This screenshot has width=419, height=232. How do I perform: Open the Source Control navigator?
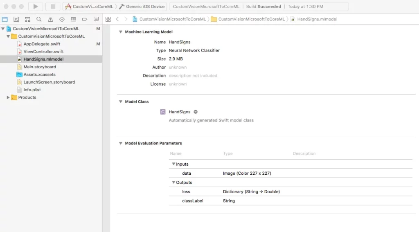pyautogui.click(x=16, y=19)
